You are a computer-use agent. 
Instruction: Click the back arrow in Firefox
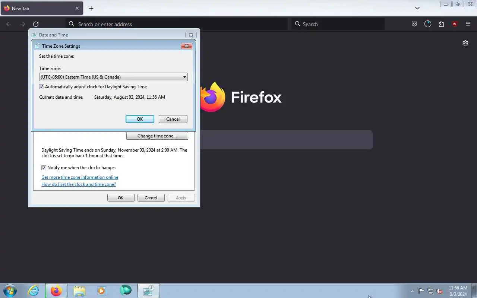point(9,24)
